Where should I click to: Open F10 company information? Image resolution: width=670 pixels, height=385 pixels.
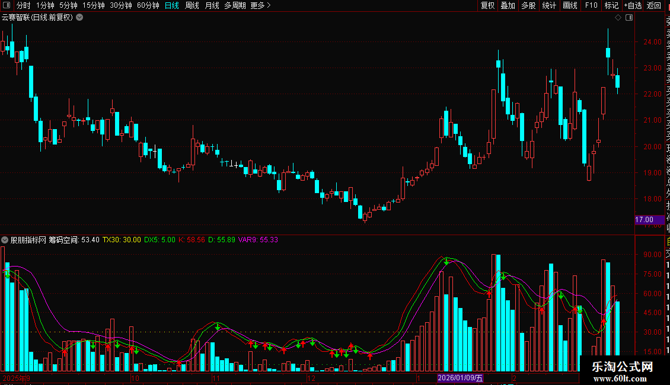(591, 5)
